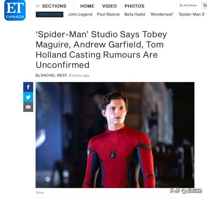Click the Ad Choices icon
This screenshot has width=207, height=198.
(181, 5)
